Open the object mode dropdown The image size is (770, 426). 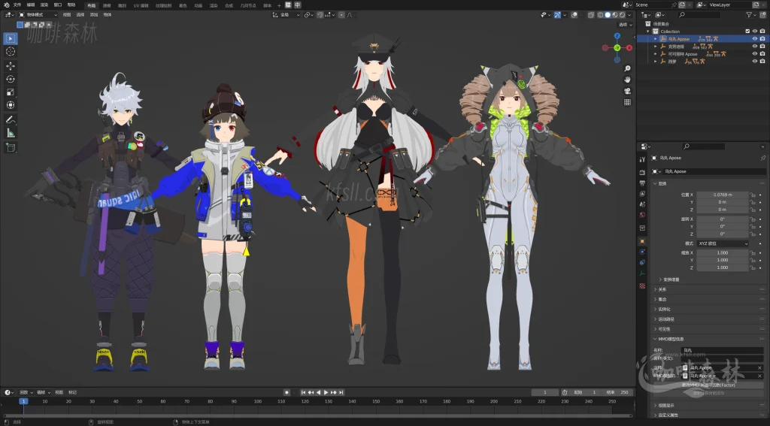click(x=38, y=15)
